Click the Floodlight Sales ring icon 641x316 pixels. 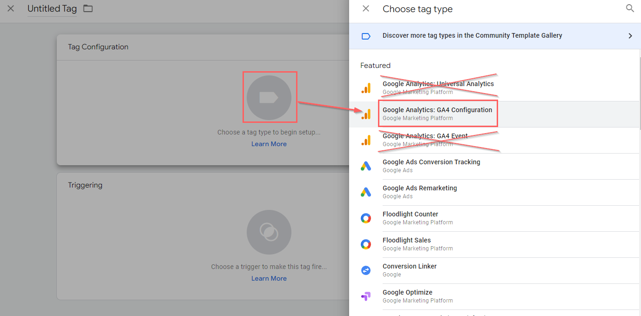pos(366,244)
